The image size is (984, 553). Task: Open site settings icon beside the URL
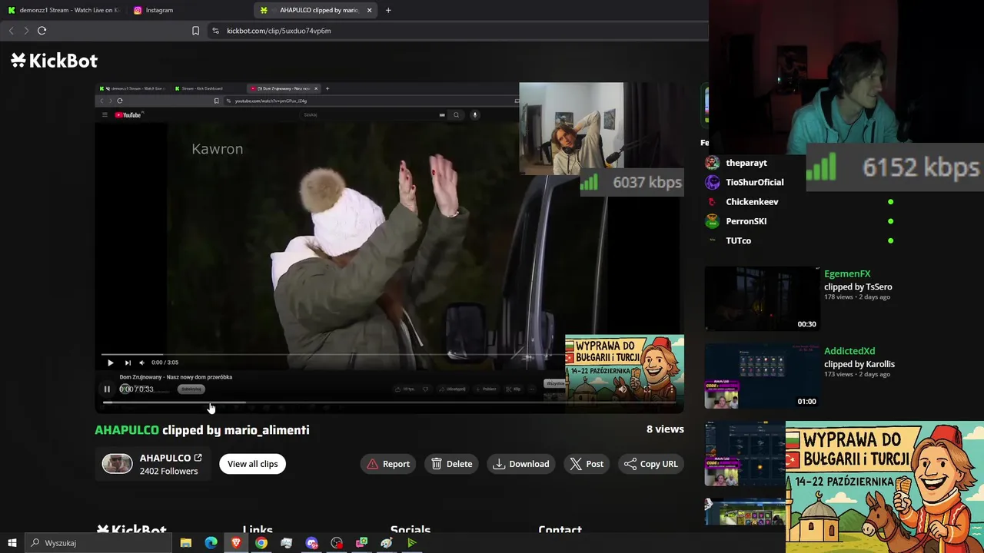[x=215, y=31]
